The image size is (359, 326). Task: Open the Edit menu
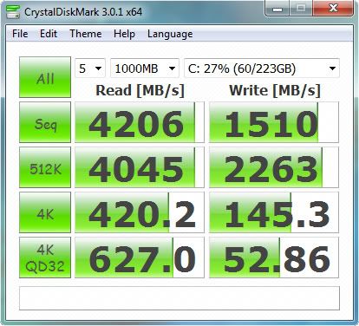(49, 34)
